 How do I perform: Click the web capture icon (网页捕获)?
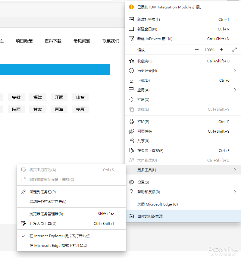(x=131, y=131)
